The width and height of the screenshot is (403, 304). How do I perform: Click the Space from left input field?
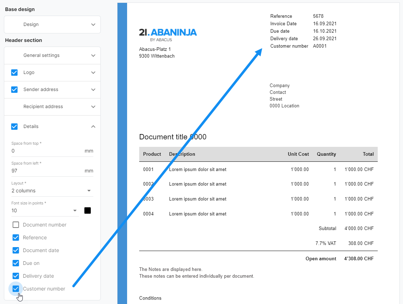coord(52,171)
